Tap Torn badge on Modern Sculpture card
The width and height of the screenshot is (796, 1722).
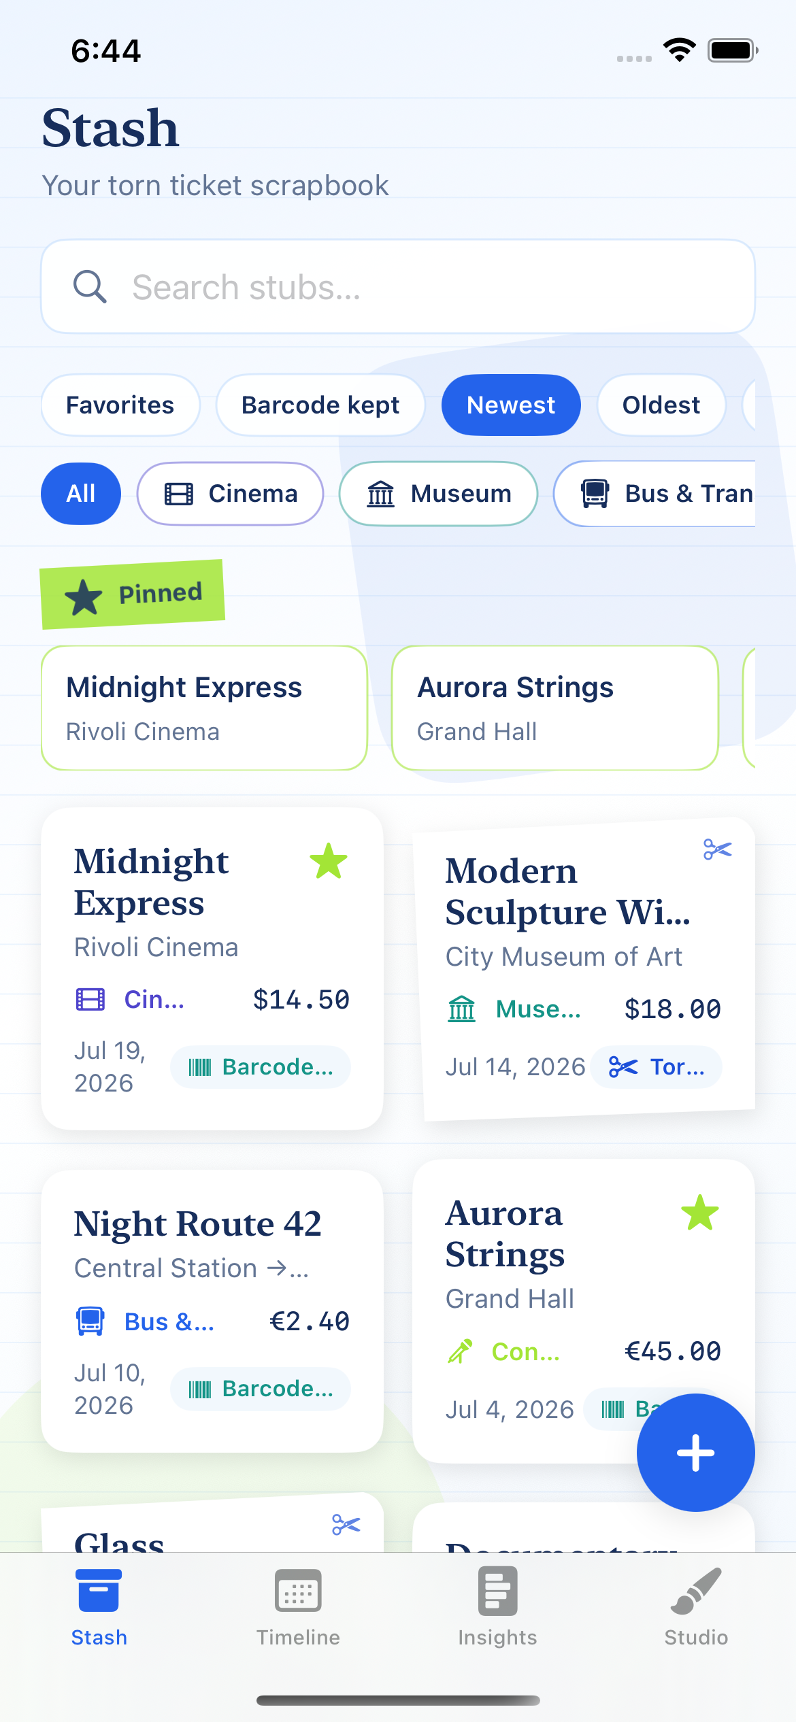[657, 1067]
